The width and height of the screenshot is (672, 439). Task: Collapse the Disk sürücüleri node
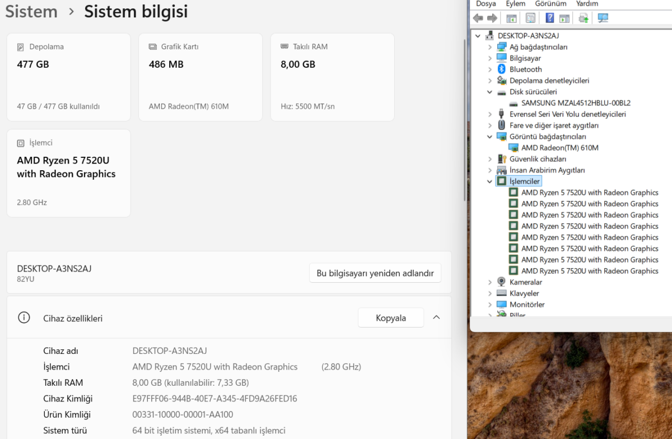[x=489, y=92]
